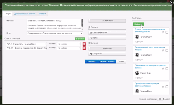Toggle the Выполняется status switch
This screenshot has width=174, height=105.
coord(107,21)
